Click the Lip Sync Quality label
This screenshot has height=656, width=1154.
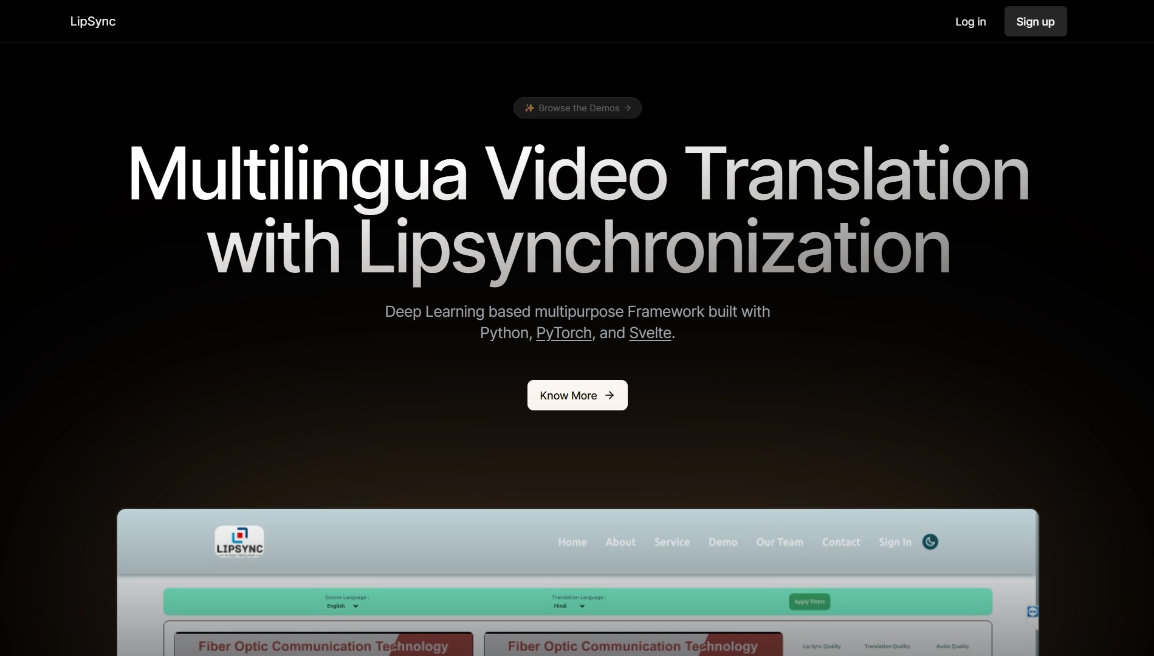822,646
